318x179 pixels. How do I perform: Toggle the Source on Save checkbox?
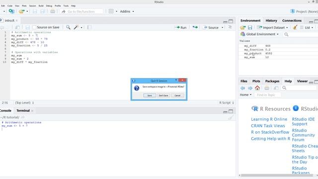(x=34, y=27)
